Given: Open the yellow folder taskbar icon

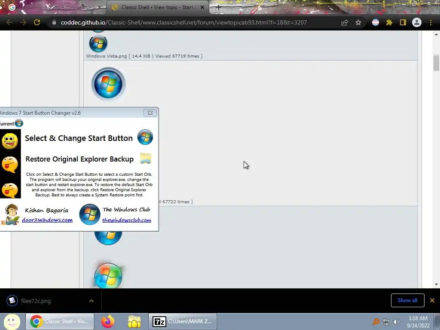Looking at the screenshot, I should pyautogui.click(x=134, y=321).
